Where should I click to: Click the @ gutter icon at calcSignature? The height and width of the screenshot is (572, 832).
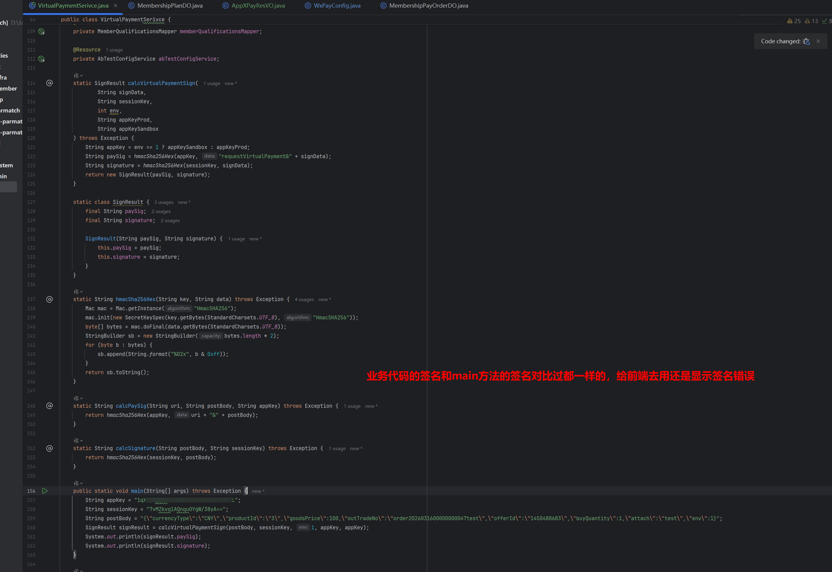49,448
